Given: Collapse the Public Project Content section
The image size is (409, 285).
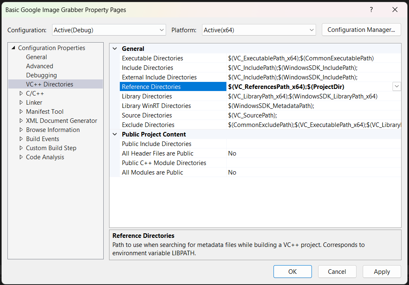Looking at the screenshot, I should click(115, 134).
